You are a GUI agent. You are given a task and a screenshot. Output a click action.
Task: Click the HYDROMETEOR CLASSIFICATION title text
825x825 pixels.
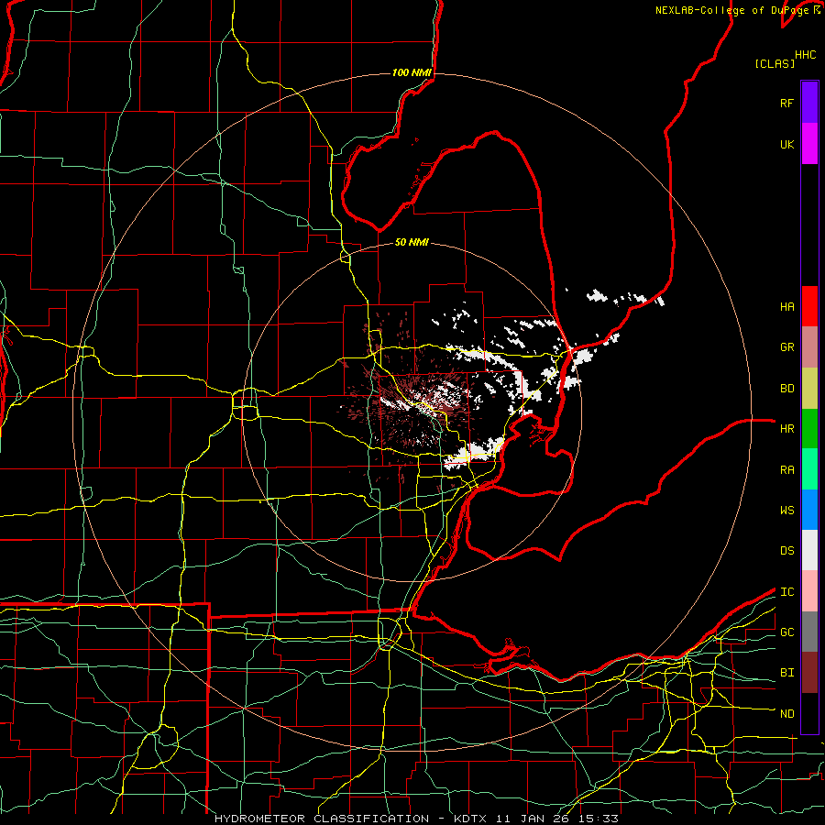point(322,819)
